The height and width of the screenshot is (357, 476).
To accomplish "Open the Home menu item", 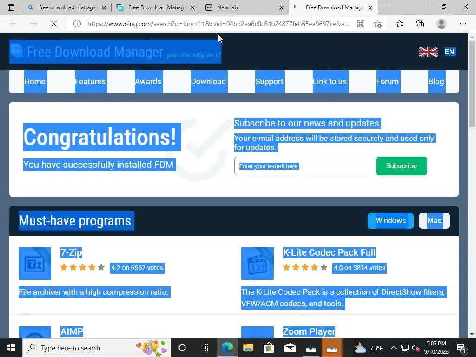I will (x=35, y=81).
